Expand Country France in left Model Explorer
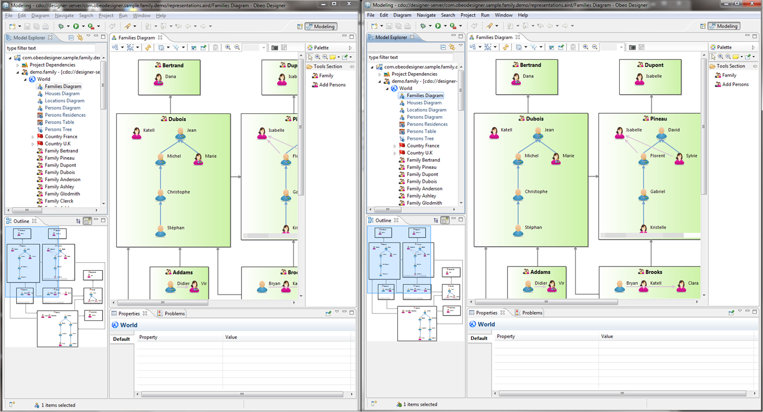 pyautogui.click(x=33, y=137)
